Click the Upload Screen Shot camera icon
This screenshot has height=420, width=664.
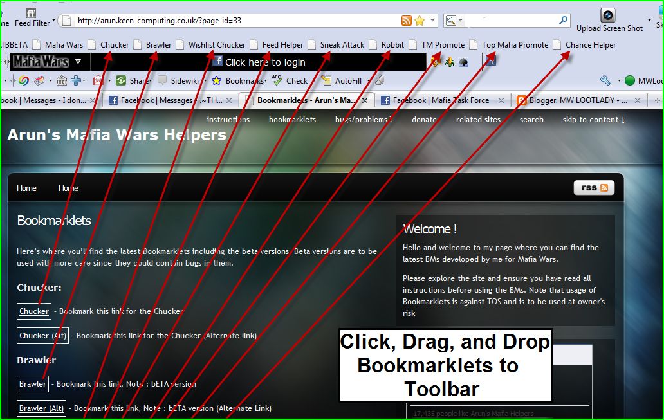tap(607, 15)
